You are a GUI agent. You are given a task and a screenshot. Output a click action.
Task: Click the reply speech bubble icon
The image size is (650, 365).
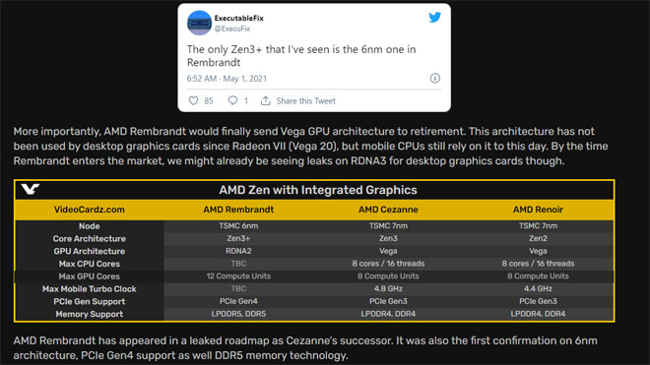232,100
